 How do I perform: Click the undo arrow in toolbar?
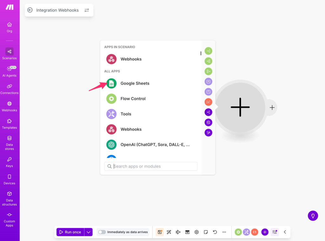[x=215, y=232]
